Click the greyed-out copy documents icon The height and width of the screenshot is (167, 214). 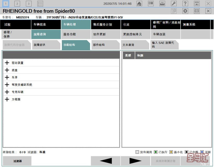pyautogui.click(x=174, y=11)
